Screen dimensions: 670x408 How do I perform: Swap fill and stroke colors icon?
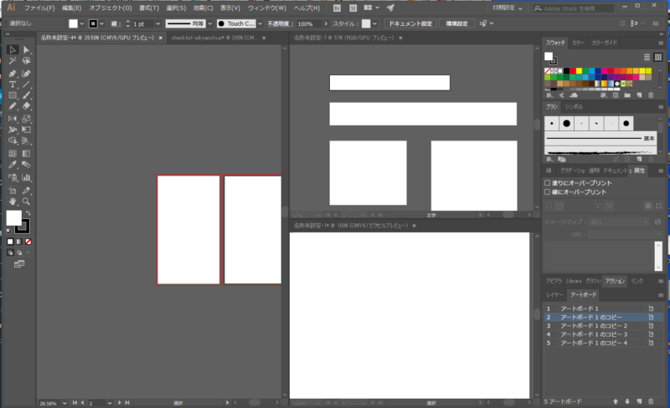pos(28,213)
